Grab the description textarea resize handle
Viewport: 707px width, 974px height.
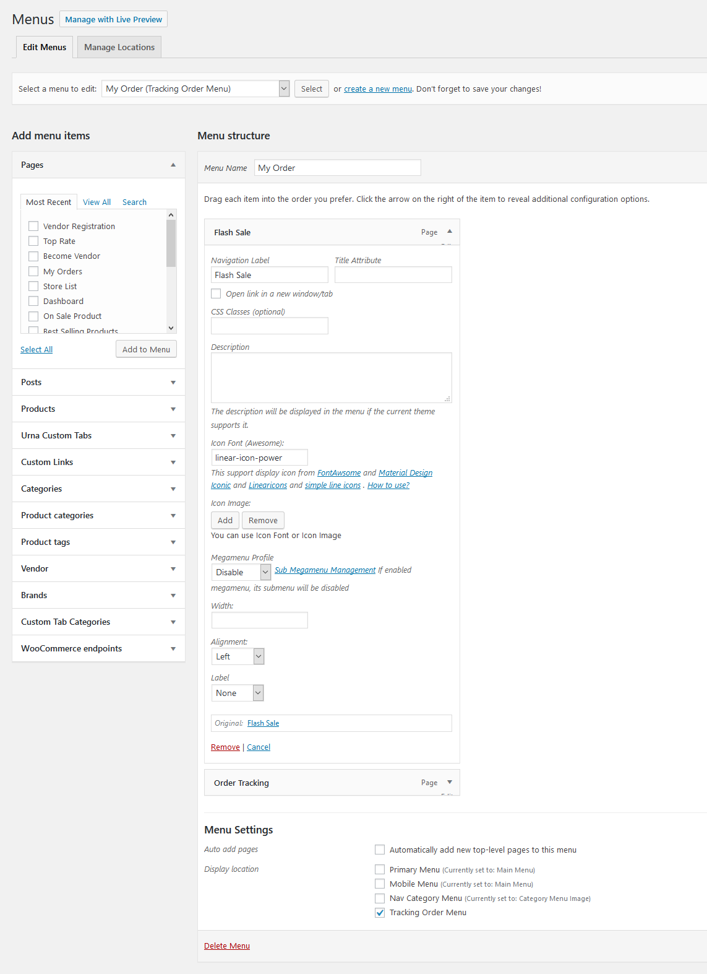click(447, 399)
